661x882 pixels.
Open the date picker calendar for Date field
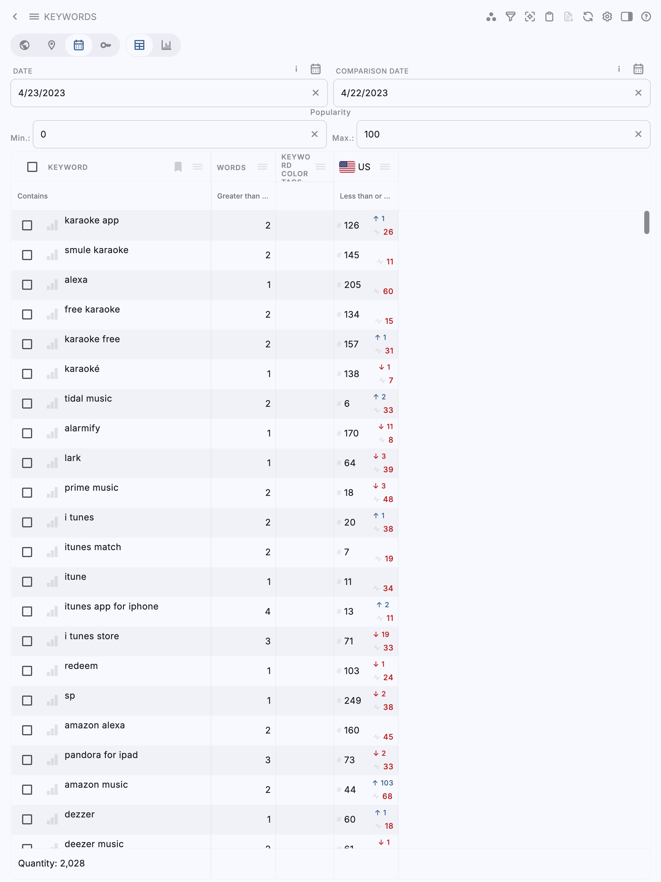coord(315,69)
